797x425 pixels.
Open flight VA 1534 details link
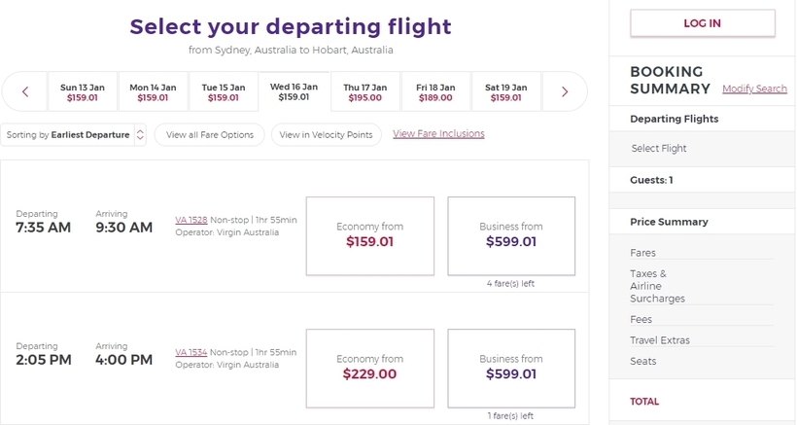191,352
